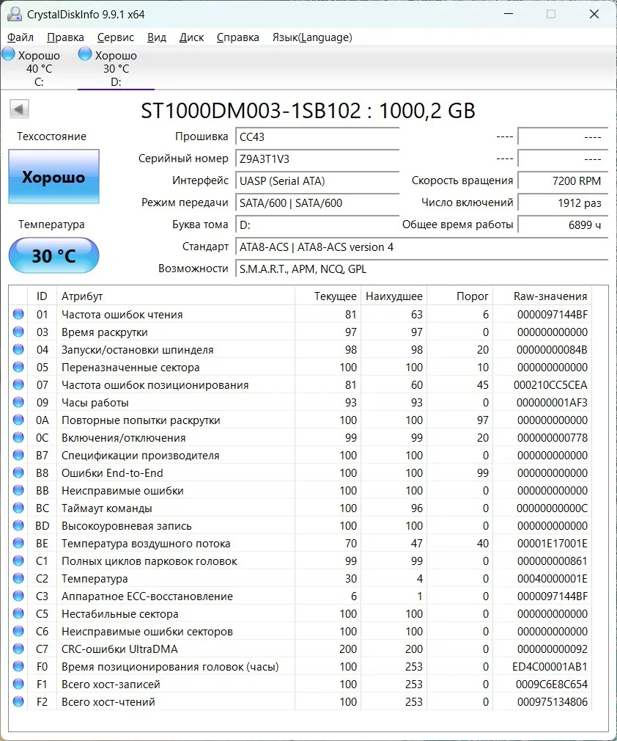Click the status dot for attribute 07
Viewport: 617px width, 741px height.
tap(18, 384)
